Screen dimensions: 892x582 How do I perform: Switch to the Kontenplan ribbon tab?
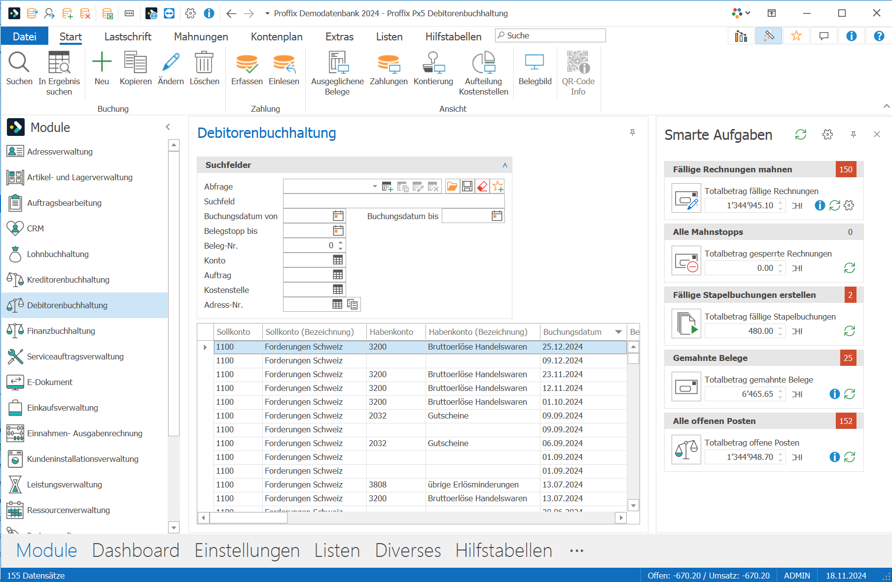pyautogui.click(x=277, y=36)
